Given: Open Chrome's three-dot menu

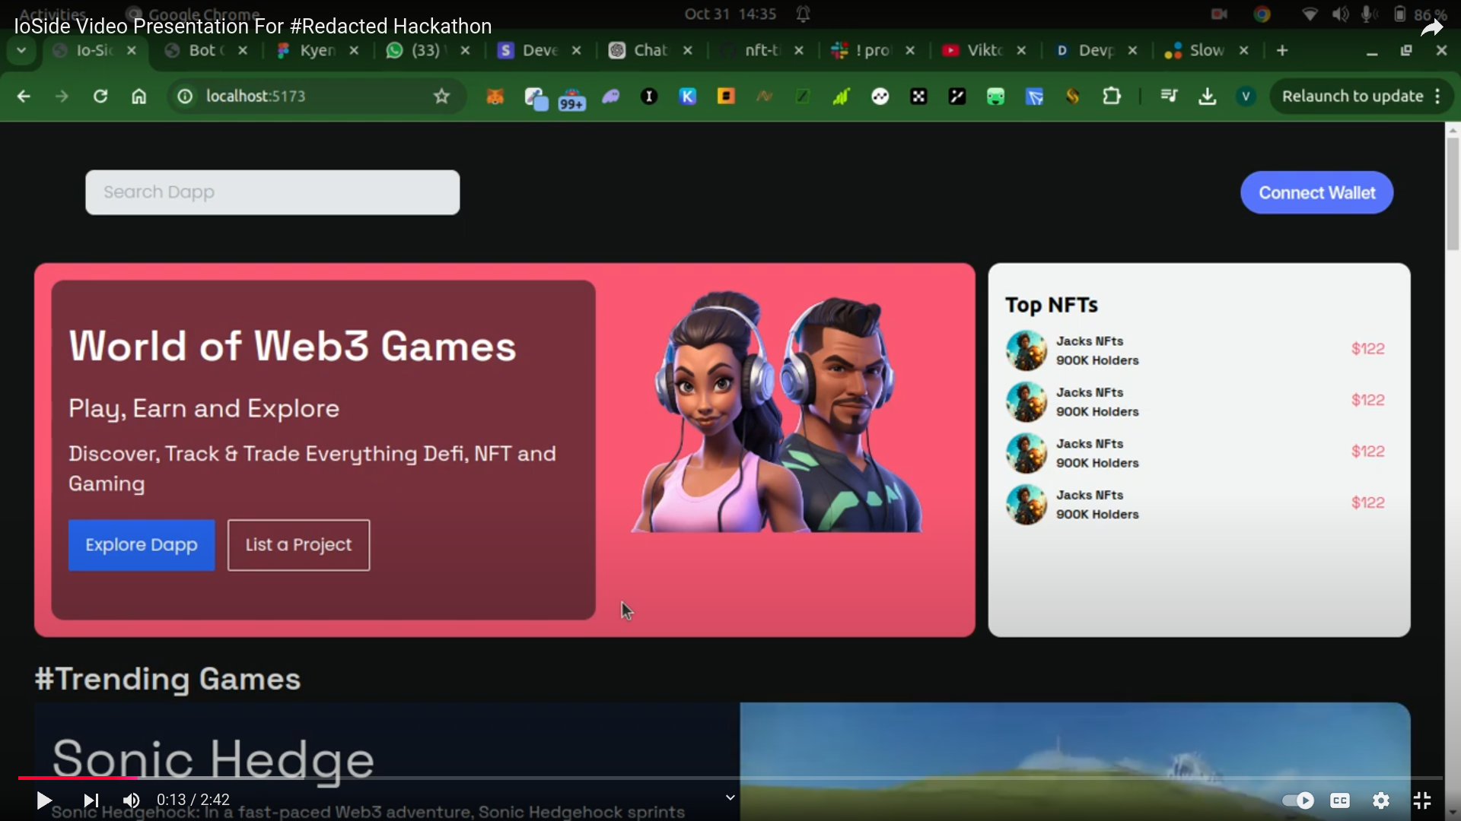Looking at the screenshot, I should [x=1437, y=97].
